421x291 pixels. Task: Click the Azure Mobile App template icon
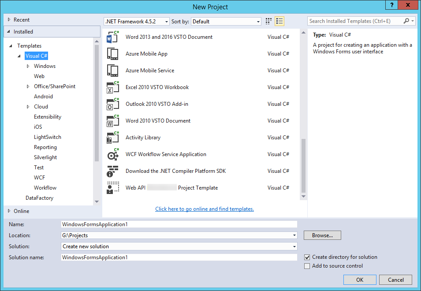(113, 53)
